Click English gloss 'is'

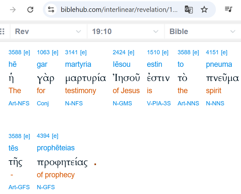149,91
